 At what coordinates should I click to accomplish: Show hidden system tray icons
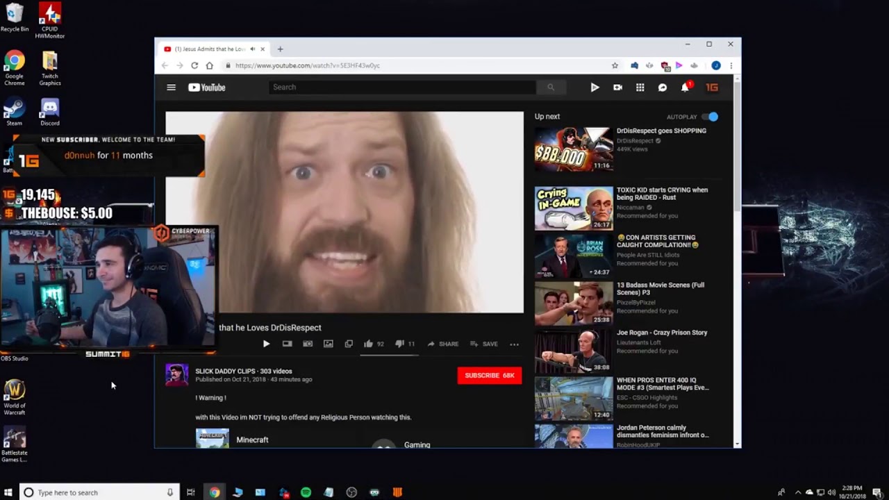pos(797,492)
